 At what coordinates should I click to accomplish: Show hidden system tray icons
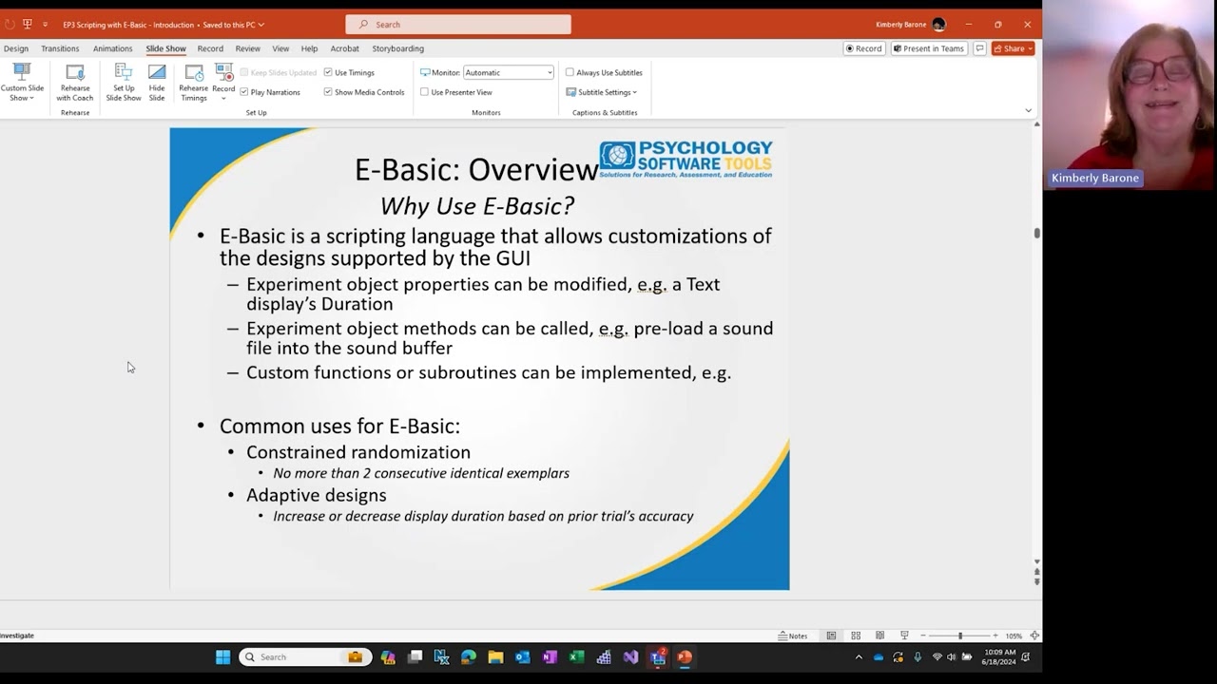859,656
